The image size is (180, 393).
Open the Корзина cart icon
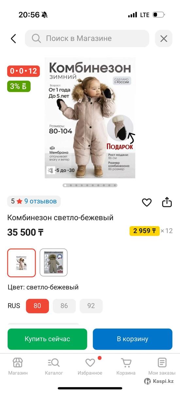click(126, 366)
